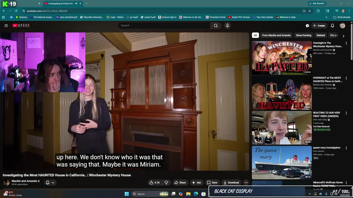Expand hidden bookmarks overflow chevron

(327, 17)
